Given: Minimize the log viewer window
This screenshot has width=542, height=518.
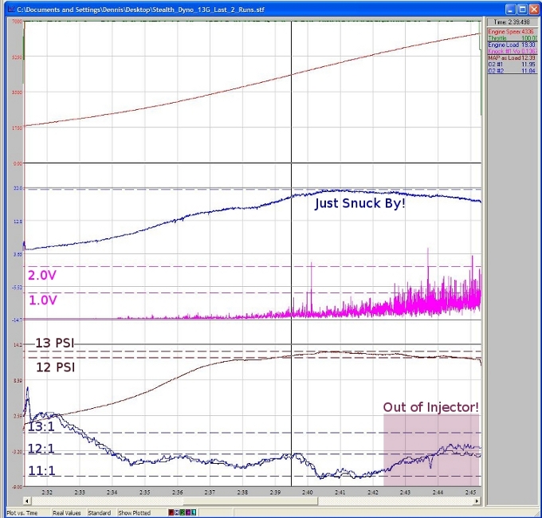Looking at the screenshot, I should pyautogui.click(x=511, y=10).
